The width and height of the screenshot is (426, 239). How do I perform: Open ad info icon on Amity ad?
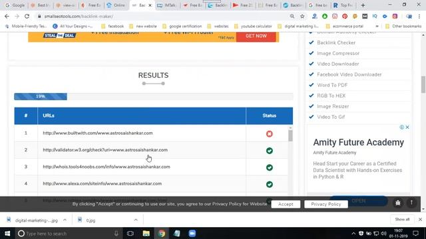tap(401, 127)
